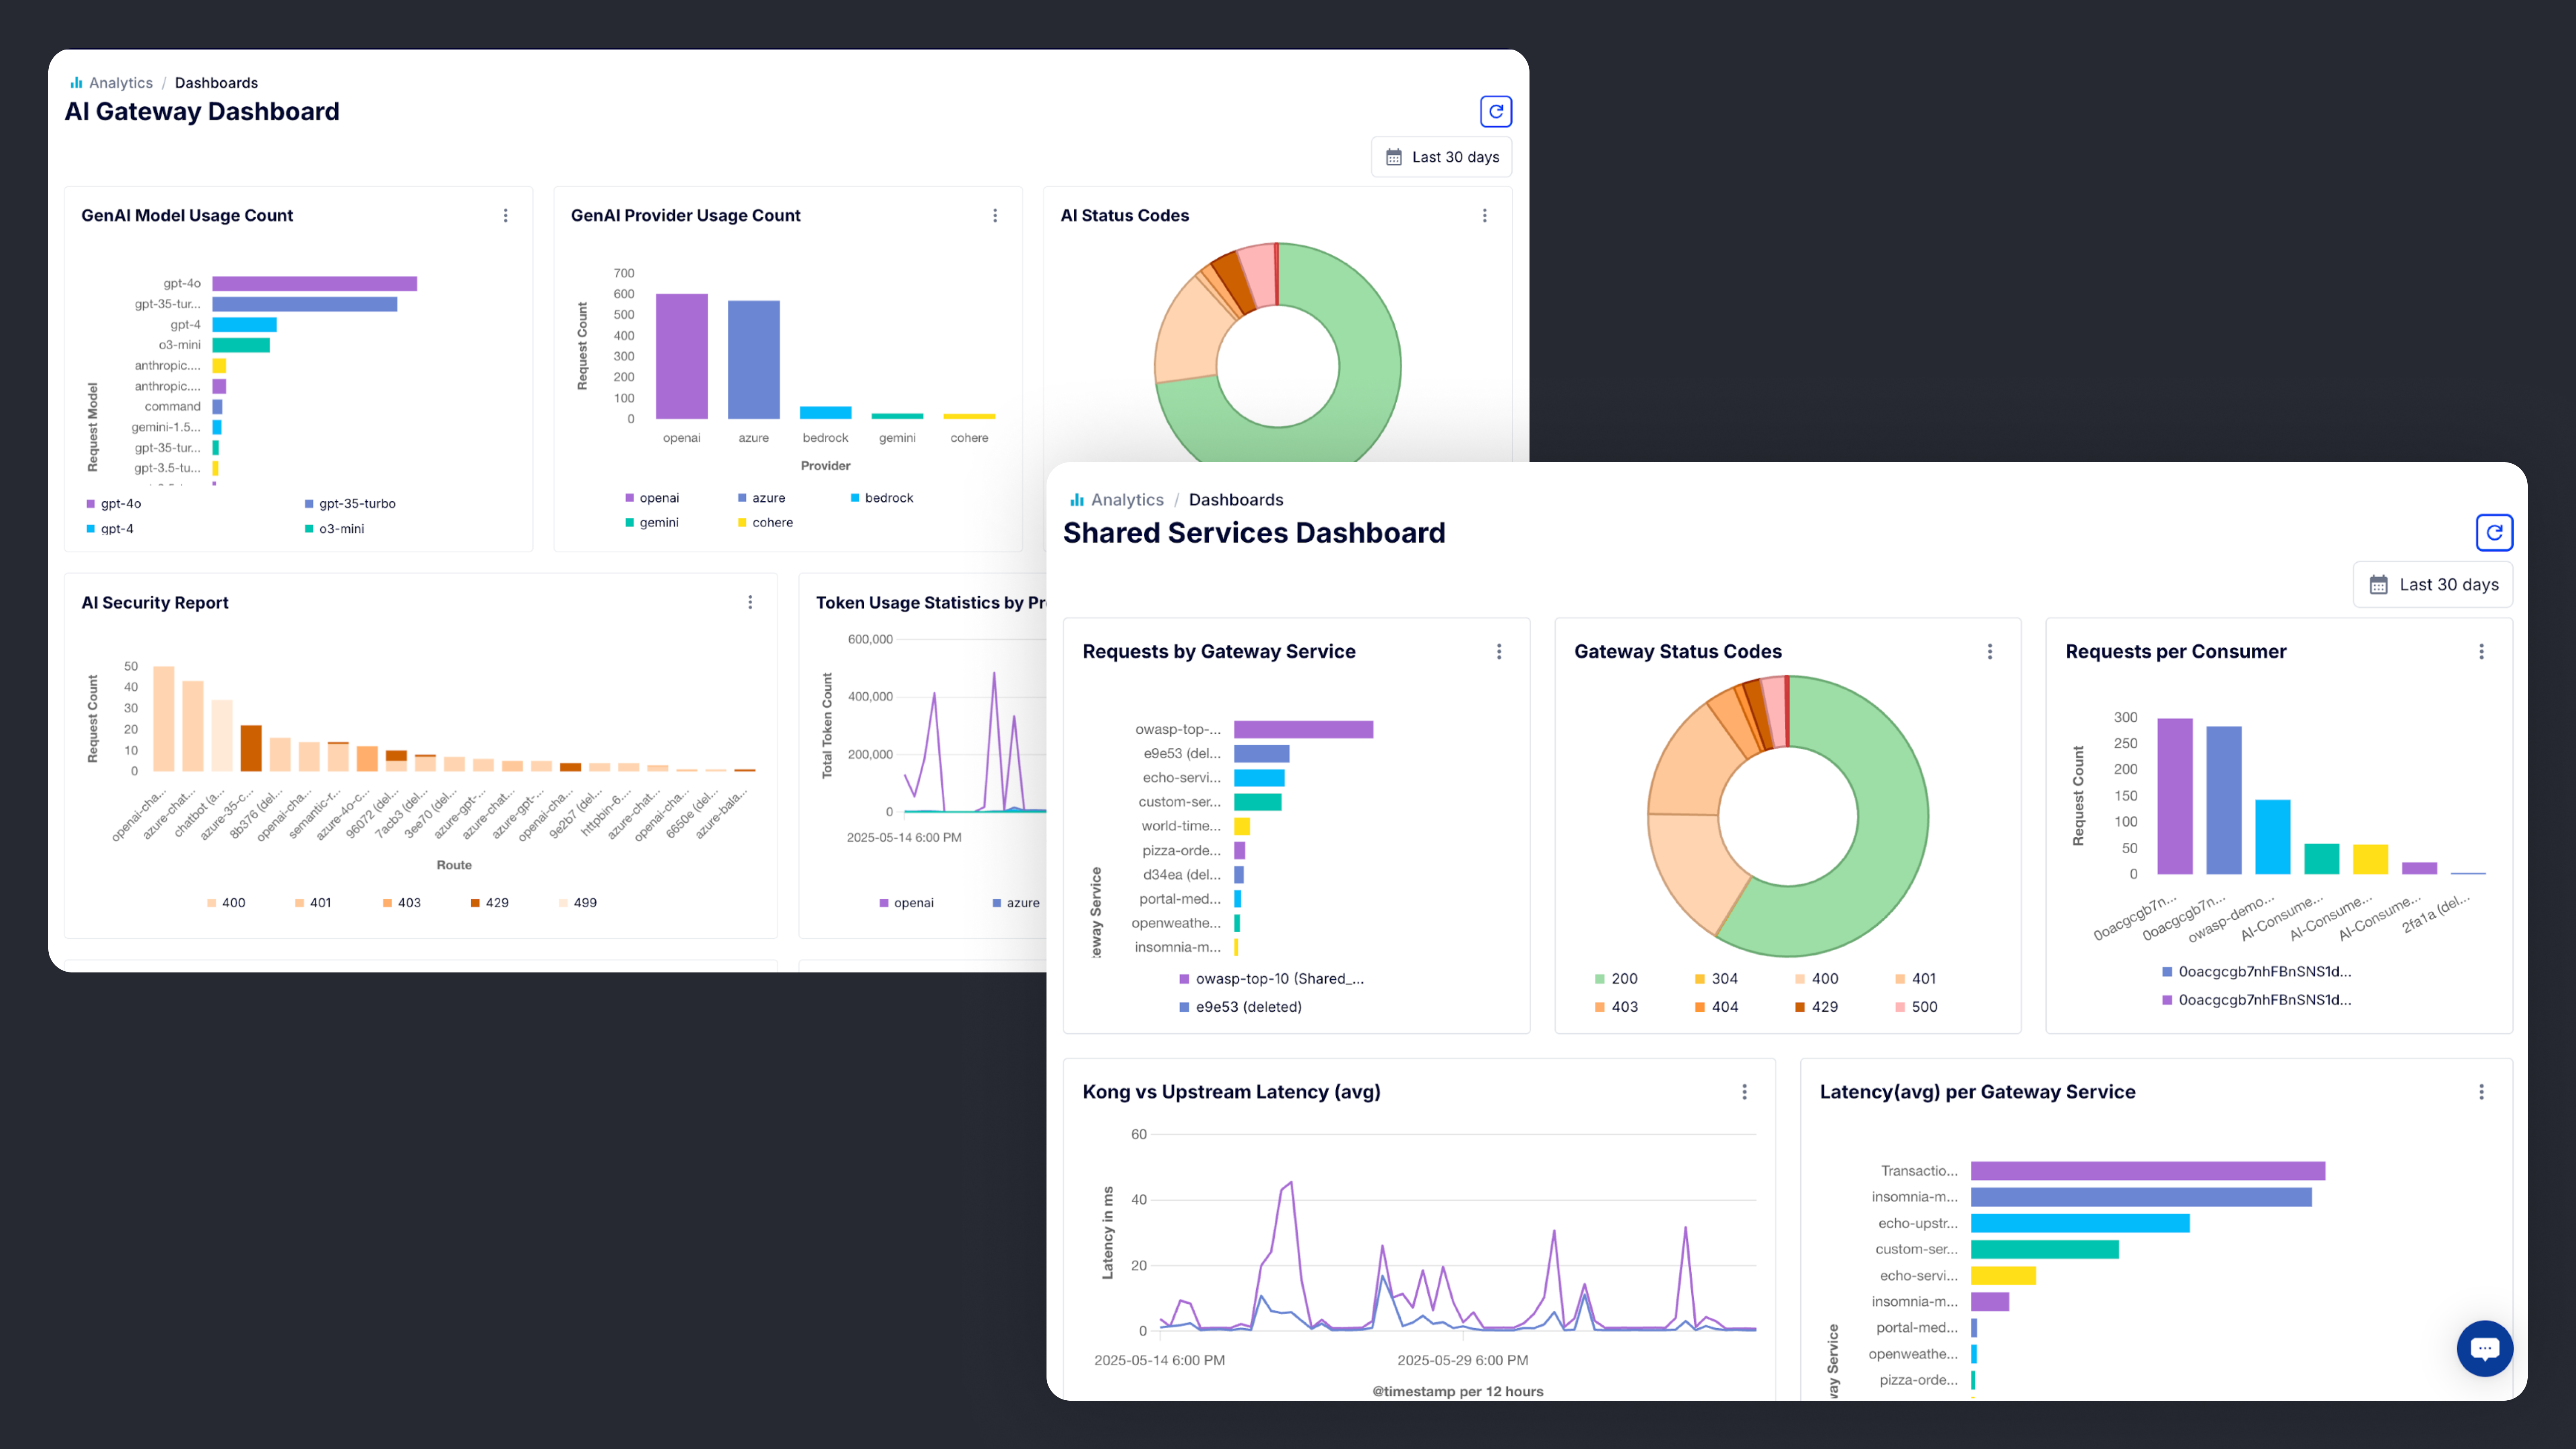Open the Last 30 days selector on AI Gateway Dashboard
This screenshot has height=1449, width=2576.
click(x=1440, y=156)
